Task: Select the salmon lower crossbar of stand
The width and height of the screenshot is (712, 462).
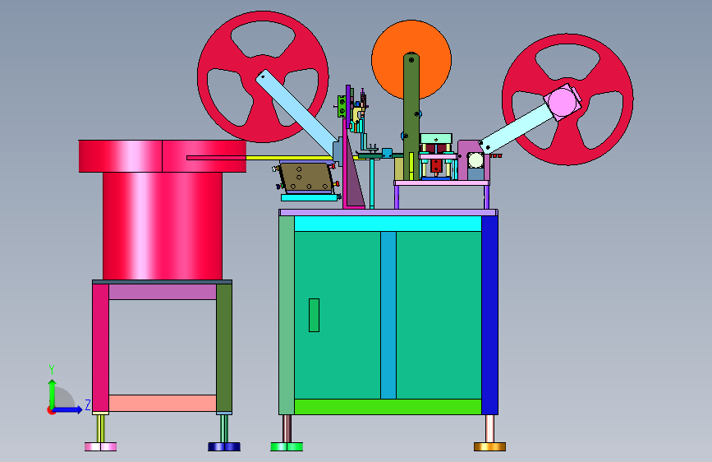Action: (x=163, y=404)
